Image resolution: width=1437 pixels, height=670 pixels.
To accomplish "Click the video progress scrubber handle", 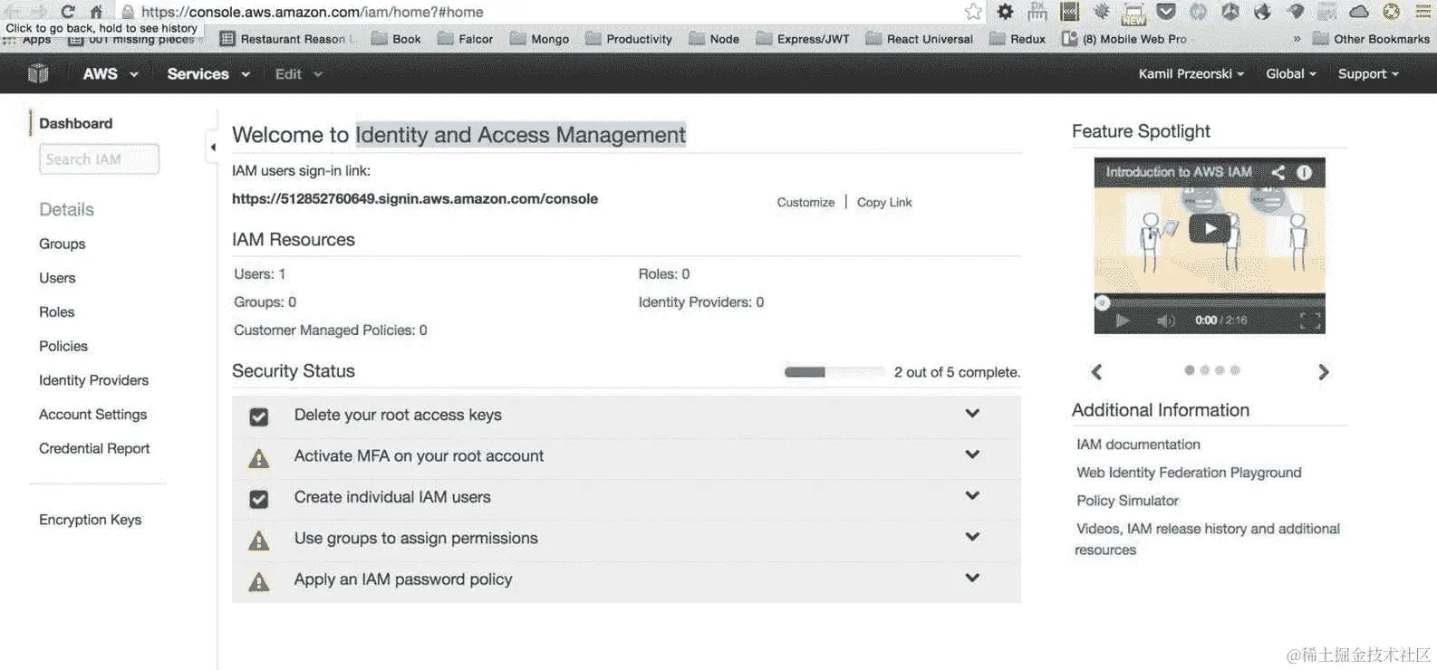I will click(1103, 302).
